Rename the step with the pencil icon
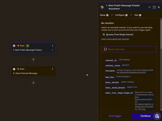Viewport: 162px width, 121px height. (x=150, y=7)
